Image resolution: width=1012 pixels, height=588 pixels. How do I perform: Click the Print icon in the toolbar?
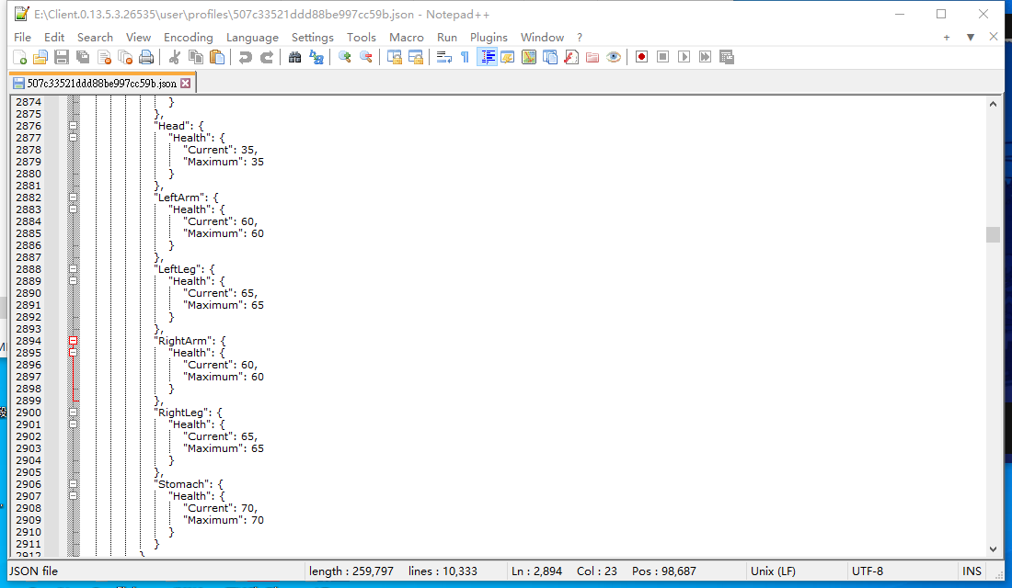pos(146,57)
